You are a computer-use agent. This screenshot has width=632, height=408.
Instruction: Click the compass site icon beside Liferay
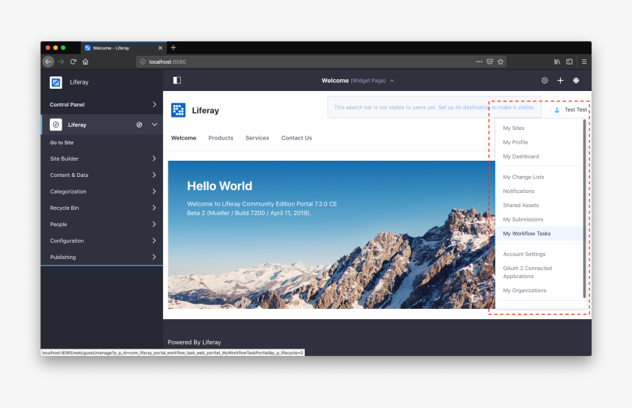(56, 125)
